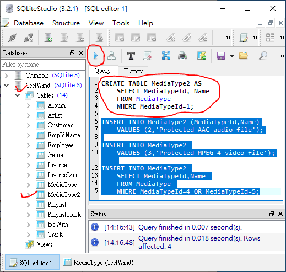The image size is (286, 272).
Task: Open save dropdown arrow next to floppy
Action: coord(232,56)
